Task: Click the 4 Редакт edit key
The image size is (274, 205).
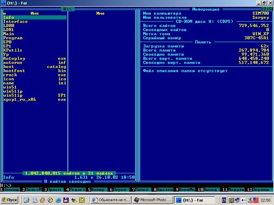Action: pyautogui.click(x=76, y=190)
